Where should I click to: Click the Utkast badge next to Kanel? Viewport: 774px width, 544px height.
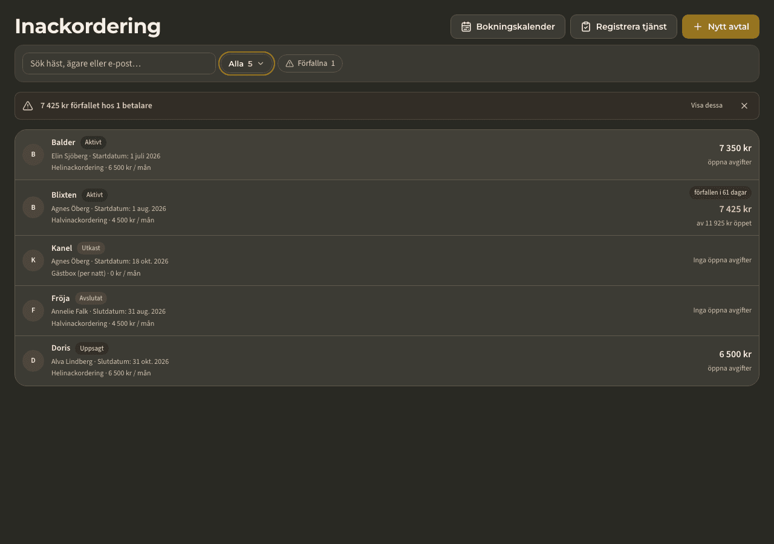click(x=91, y=248)
